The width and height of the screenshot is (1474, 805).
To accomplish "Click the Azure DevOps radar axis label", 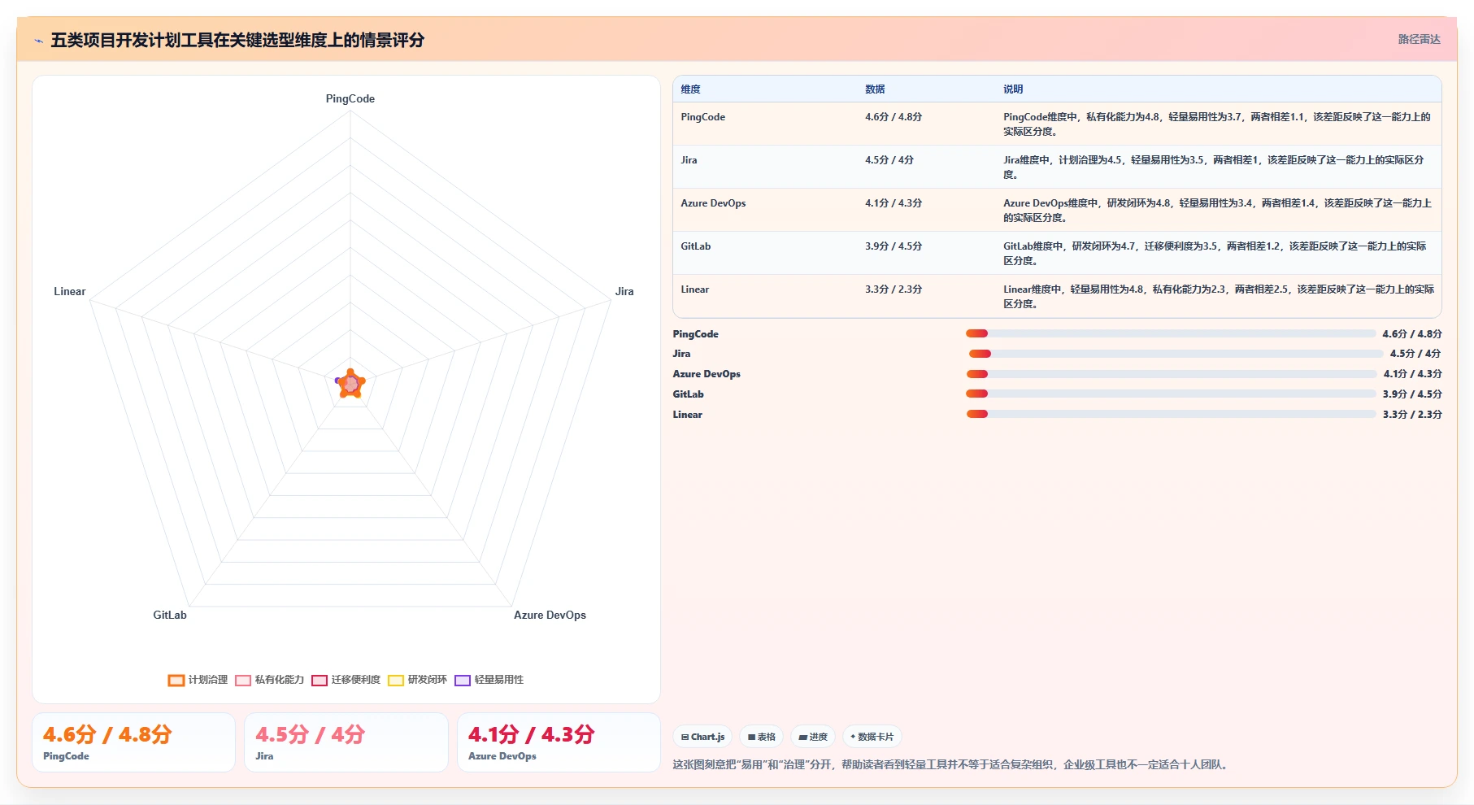I will (550, 615).
